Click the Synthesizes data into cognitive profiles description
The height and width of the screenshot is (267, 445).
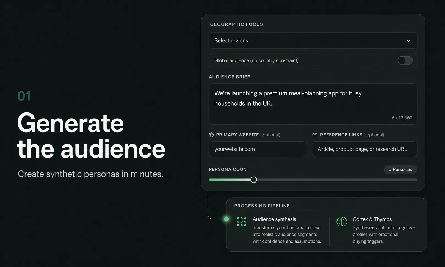(x=384, y=234)
